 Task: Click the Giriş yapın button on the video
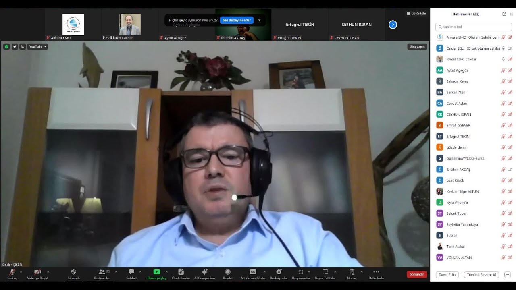click(x=417, y=47)
